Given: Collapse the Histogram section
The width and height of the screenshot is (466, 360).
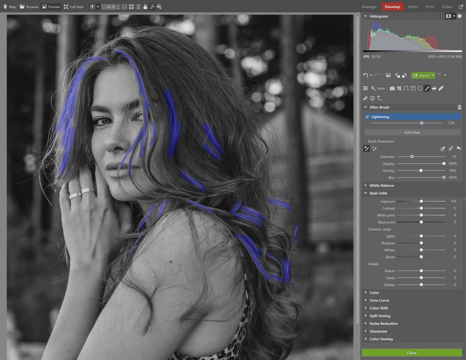Looking at the screenshot, I should (x=366, y=16).
